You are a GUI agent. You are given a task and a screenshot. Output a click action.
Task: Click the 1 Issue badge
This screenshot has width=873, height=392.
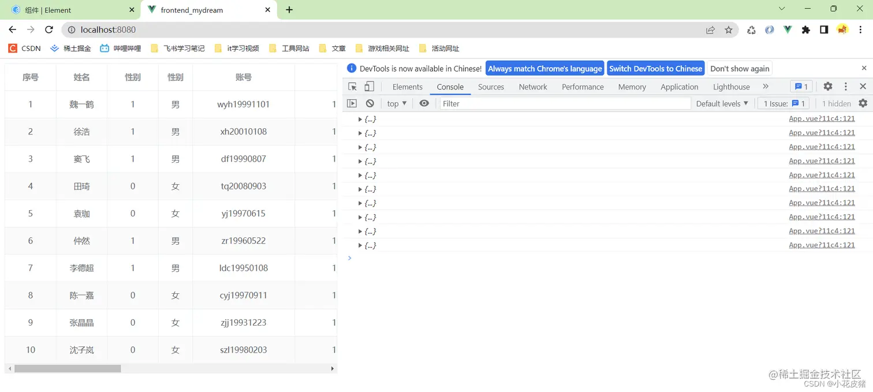point(784,103)
